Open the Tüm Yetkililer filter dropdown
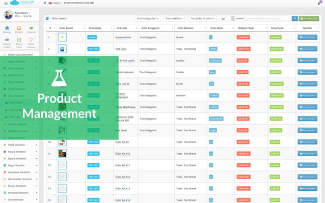This screenshot has height=203, width=325. (x=174, y=18)
